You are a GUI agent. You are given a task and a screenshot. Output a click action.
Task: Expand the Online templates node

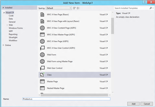coord(4,45)
